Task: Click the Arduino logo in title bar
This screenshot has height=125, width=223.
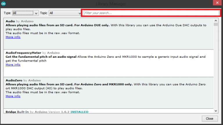Action: click(x=3, y=4)
